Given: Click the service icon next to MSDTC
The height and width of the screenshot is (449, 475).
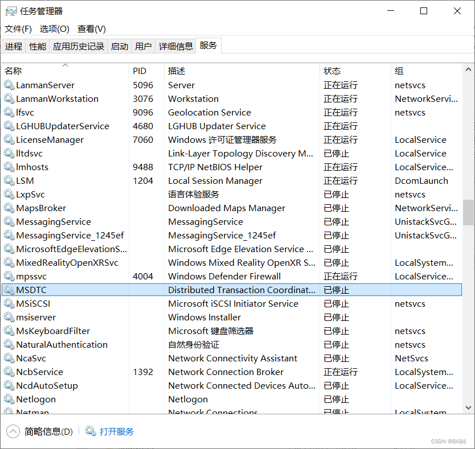Looking at the screenshot, I should pyautogui.click(x=10, y=290).
